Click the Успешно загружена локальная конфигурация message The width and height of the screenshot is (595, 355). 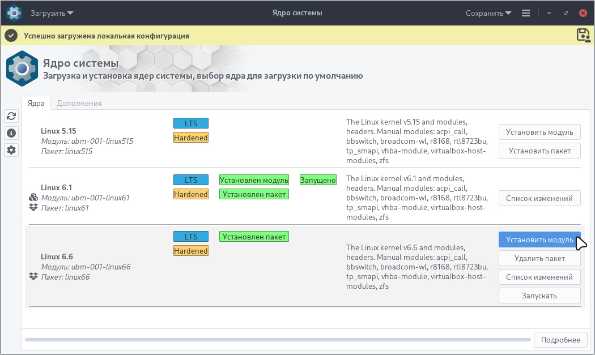[107, 36]
